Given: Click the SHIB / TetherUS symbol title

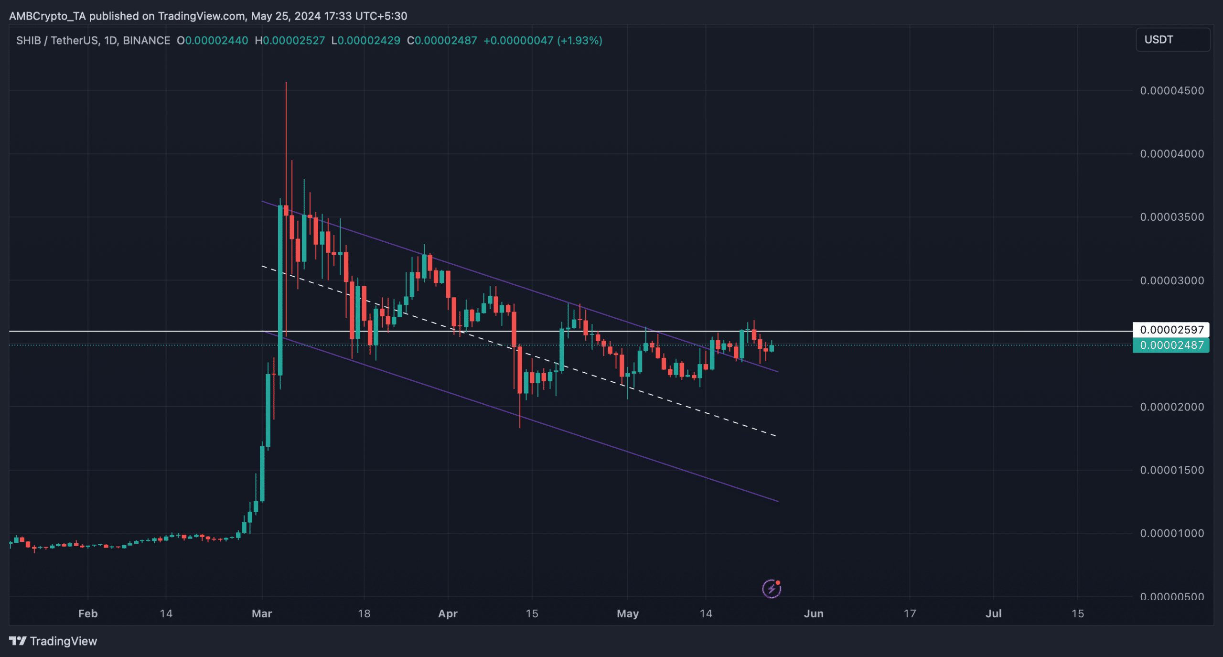Looking at the screenshot, I should tap(57, 41).
